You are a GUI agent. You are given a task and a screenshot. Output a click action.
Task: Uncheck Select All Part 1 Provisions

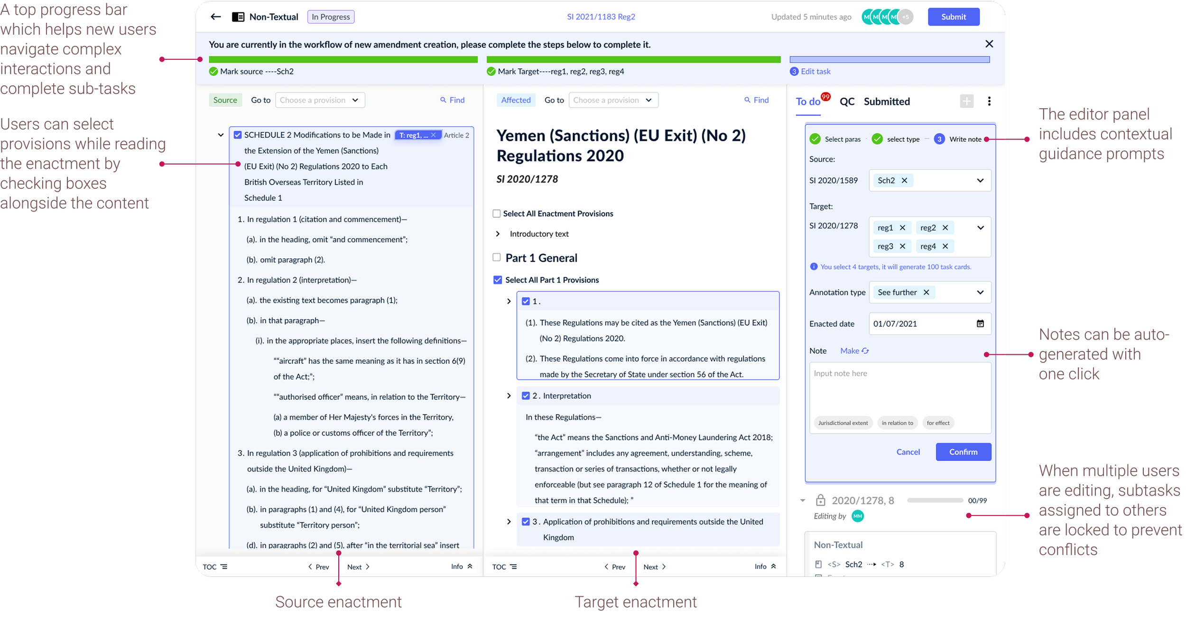pos(498,280)
